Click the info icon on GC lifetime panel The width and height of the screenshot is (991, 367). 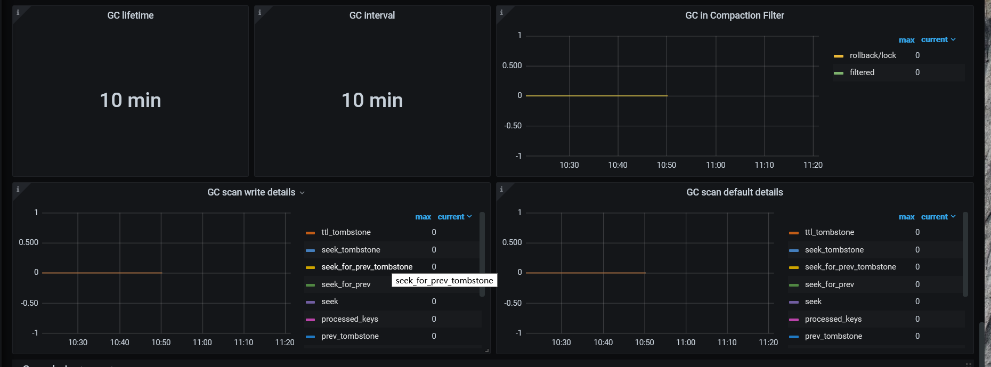(x=18, y=12)
